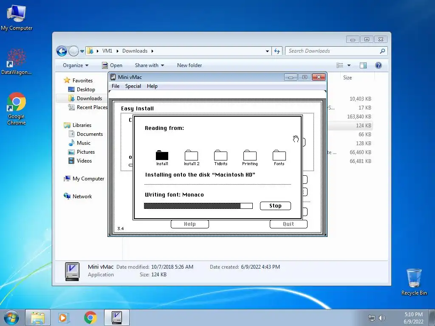Screen dimensions: 435x326
Task: Click the volume speaker tray icon
Action: [382, 318]
